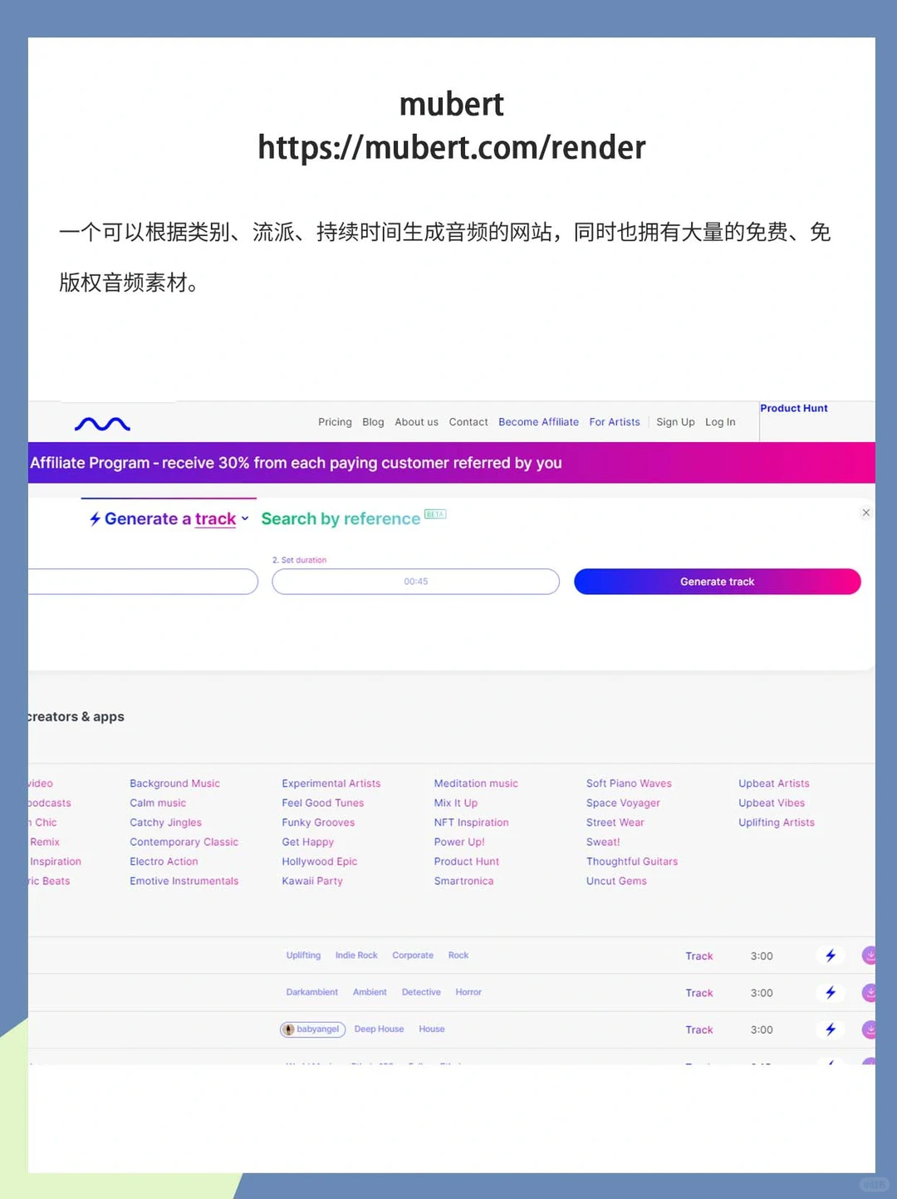Open the NFT Inspiration category
This screenshot has width=897, height=1199.
coord(471,822)
